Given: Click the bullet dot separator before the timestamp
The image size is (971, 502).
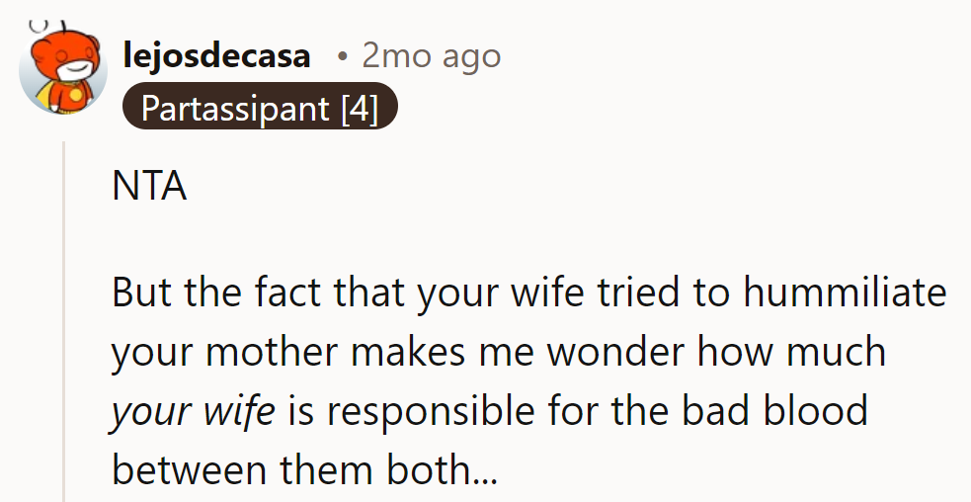Looking at the screenshot, I should point(342,56).
